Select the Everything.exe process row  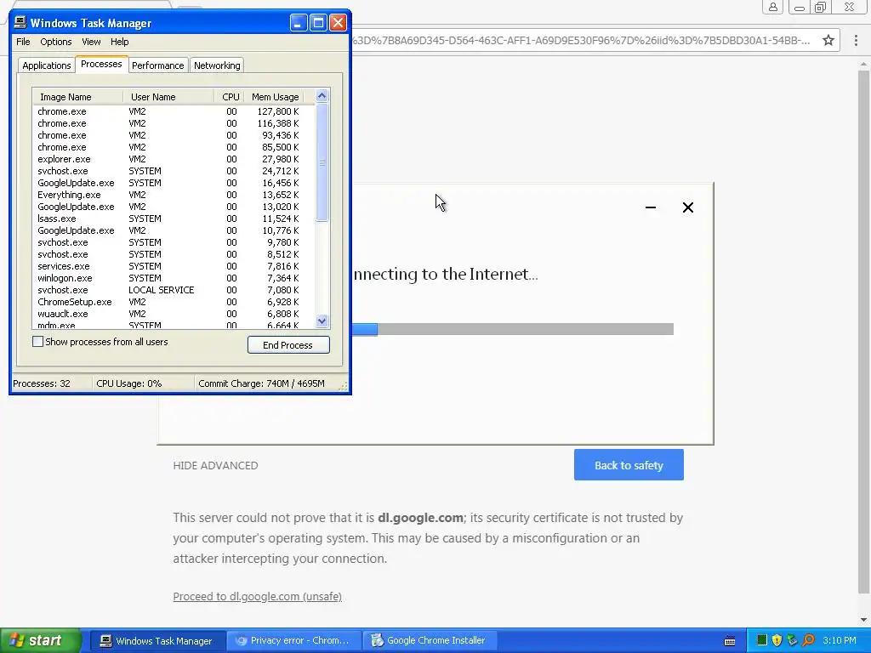pos(174,195)
